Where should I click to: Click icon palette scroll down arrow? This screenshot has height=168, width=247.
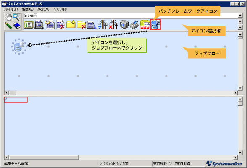coord(240,27)
